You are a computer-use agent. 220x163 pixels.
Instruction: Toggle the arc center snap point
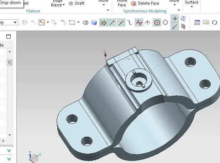tap(157, 22)
